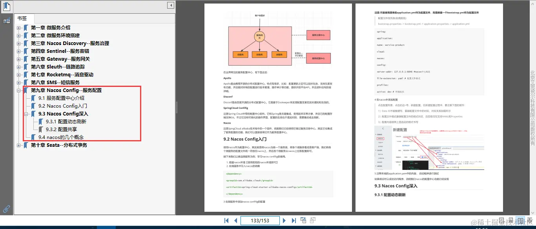Image resolution: width=536 pixels, height=229 pixels.
Task: Click the previous page arrow
Action: click(235, 220)
